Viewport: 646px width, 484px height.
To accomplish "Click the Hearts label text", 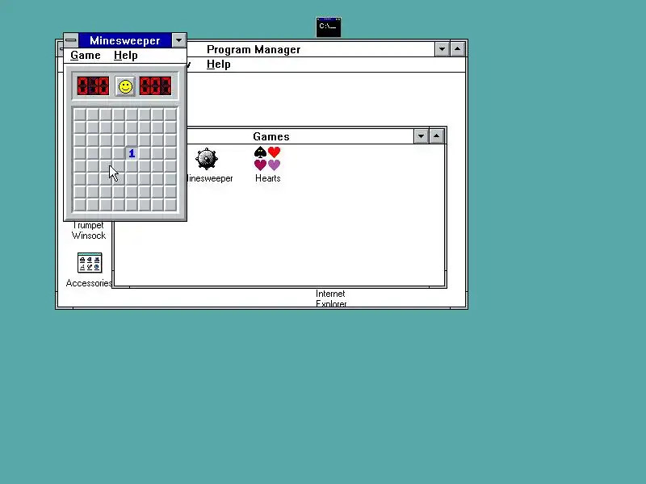I will (x=268, y=178).
